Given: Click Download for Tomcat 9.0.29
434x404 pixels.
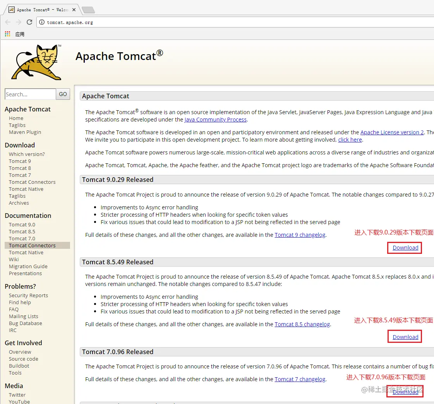Looking at the screenshot, I should pos(405,248).
